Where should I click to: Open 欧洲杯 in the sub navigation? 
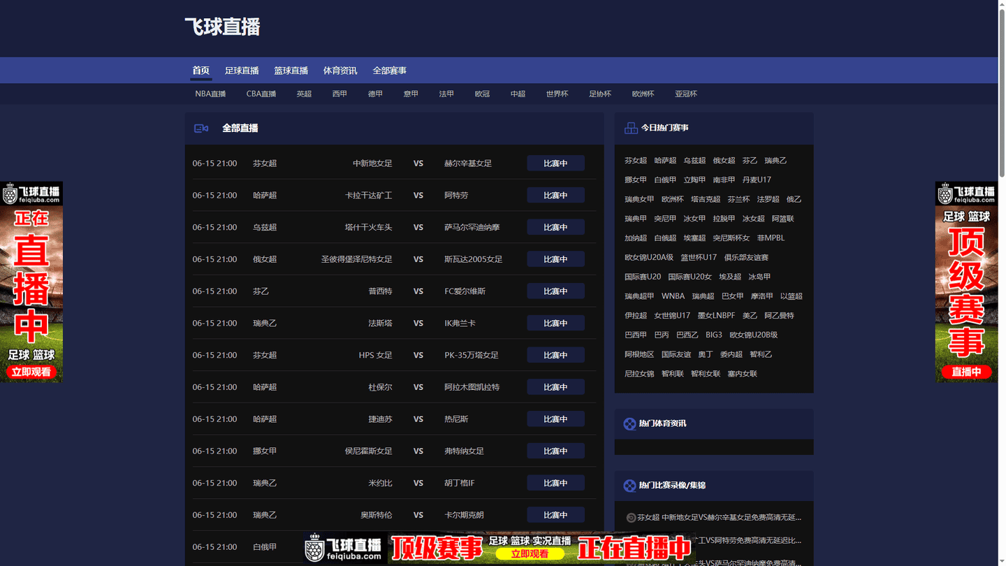pyautogui.click(x=643, y=94)
